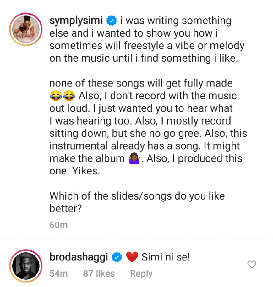Like brodashaggi's comment with heart outline
Image resolution: width=273 pixels, height=287 pixels.
(x=252, y=265)
